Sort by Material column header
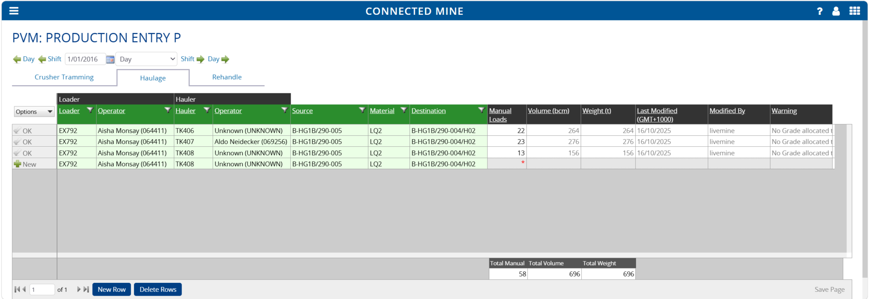The image size is (869, 299). pyautogui.click(x=382, y=111)
